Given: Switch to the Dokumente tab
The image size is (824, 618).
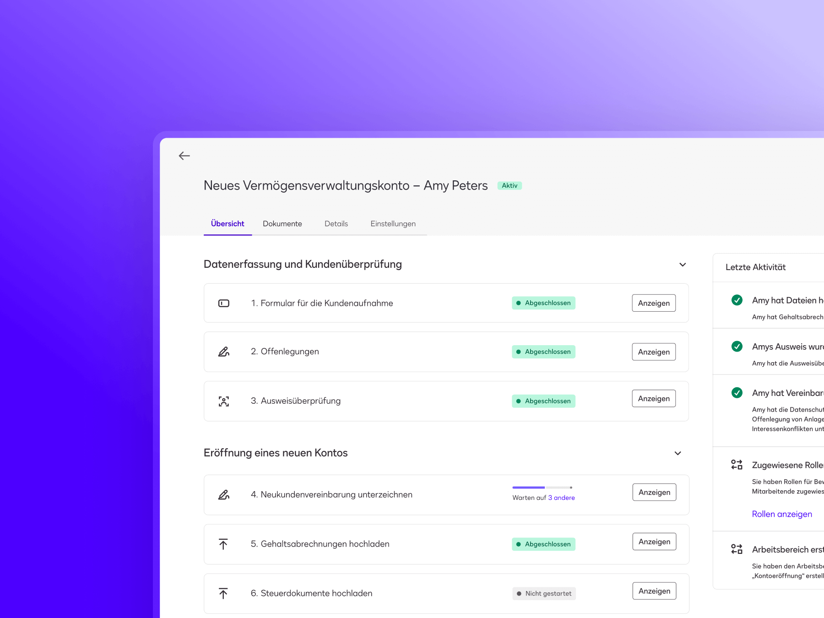Looking at the screenshot, I should (282, 224).
